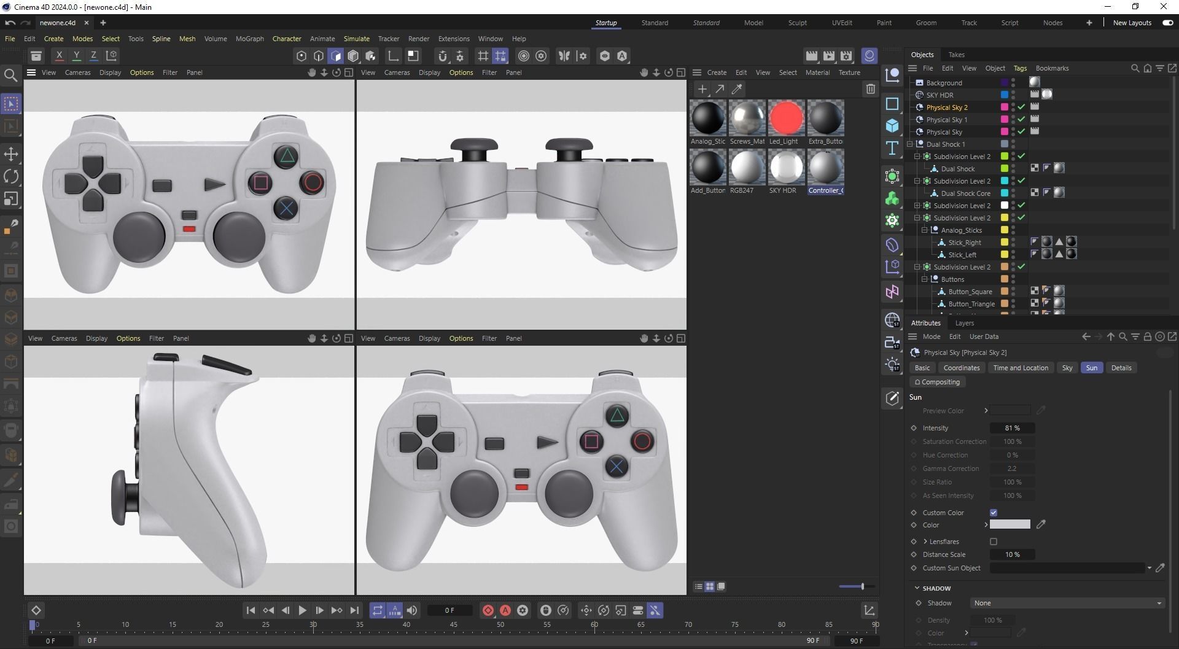
Task: Toggle Y axis lock
Action: click(x=76, y=55)
